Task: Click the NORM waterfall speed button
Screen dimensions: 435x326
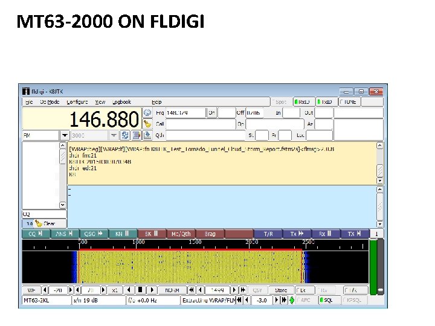Action: click(x=172, y=290)
